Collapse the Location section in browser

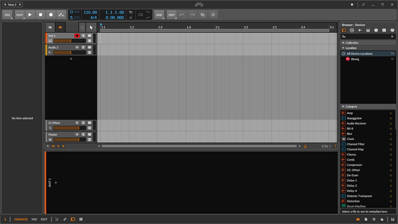coord(368,48)
